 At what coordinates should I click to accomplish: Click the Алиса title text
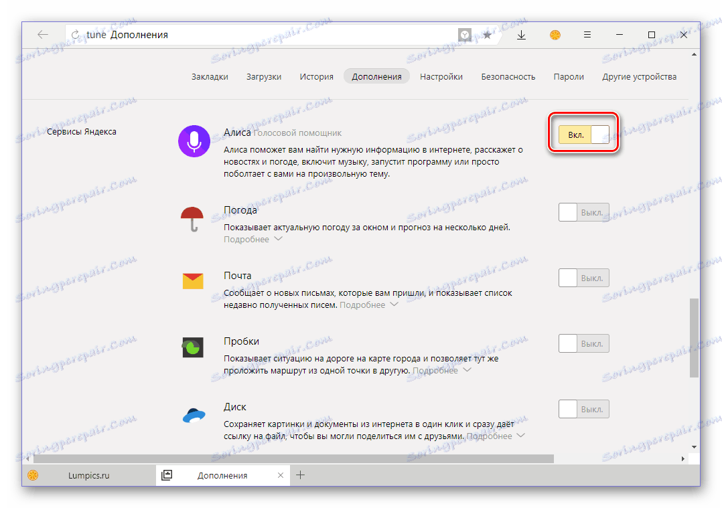(237, 133)
